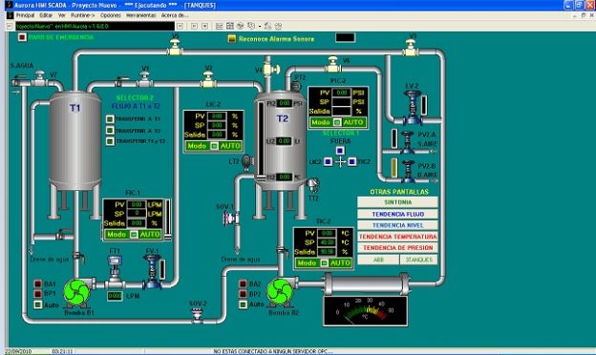Click the PT2 pressure transmitter
The height and width of the screenshot is (355, 596).
(295, 86)
